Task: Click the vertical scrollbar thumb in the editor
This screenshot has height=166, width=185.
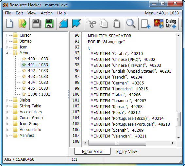Action: point(178,119)
